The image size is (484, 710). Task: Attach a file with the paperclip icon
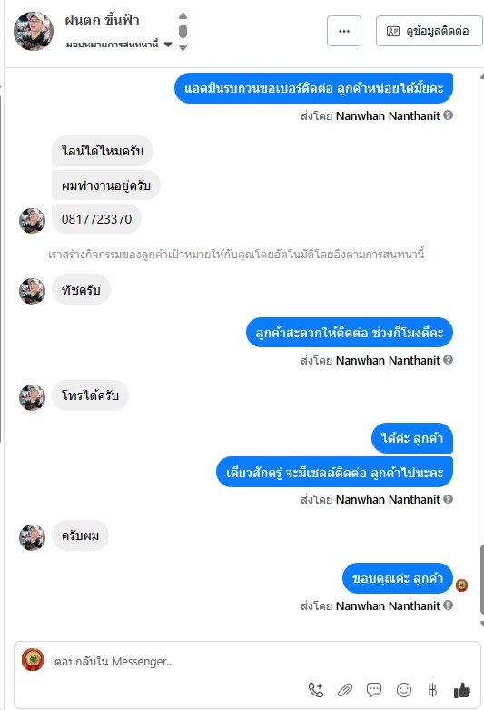point(345,690)
